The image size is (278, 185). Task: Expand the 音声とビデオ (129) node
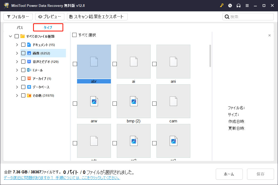pyautogui.click(x=17, y=61)
